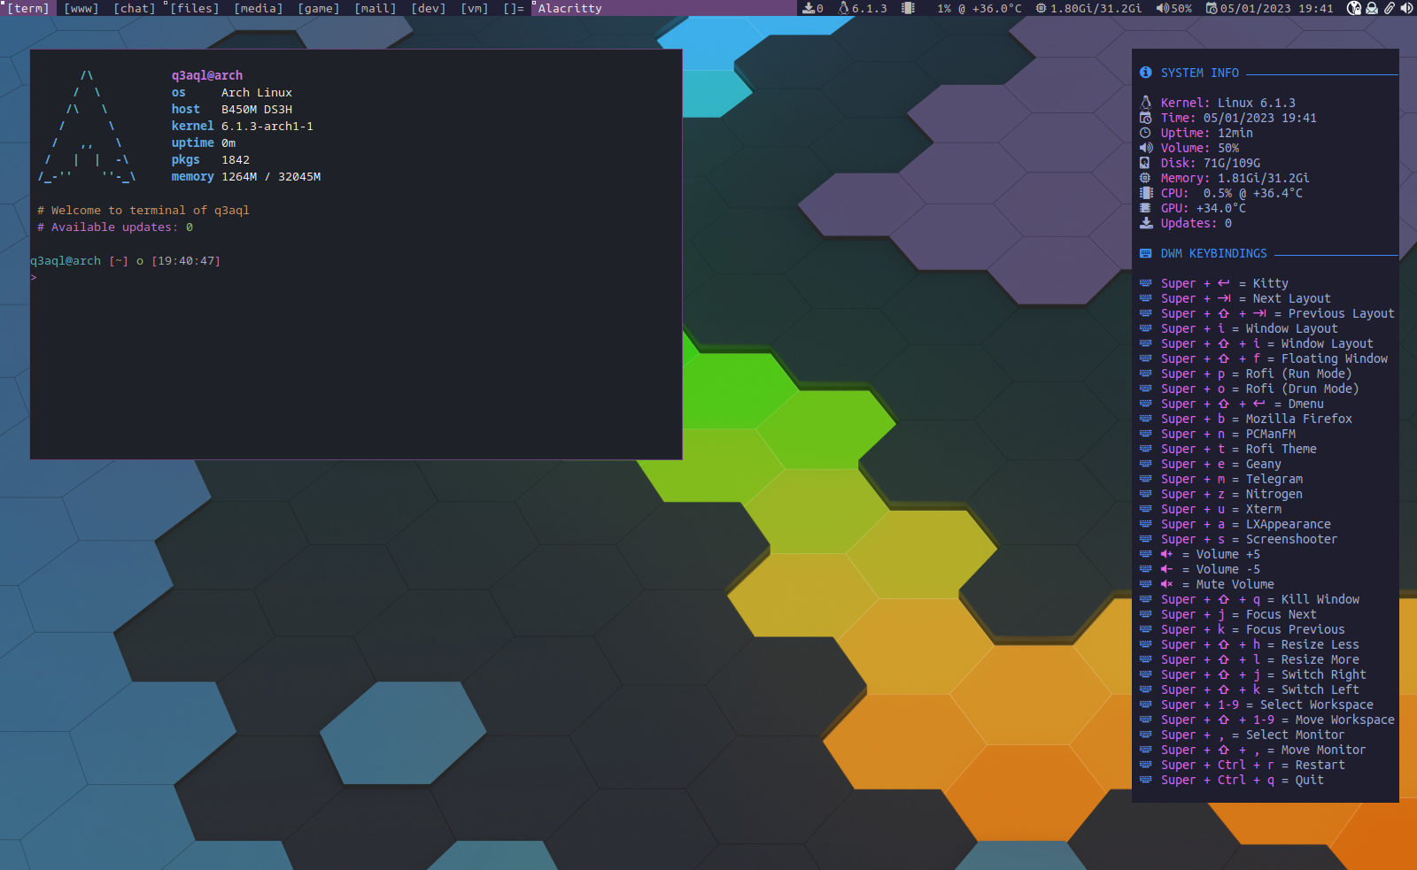Click the 'Super + Ctrl + r = Restart' row
Screen dimensions: 1417x870
[1242, 765]
